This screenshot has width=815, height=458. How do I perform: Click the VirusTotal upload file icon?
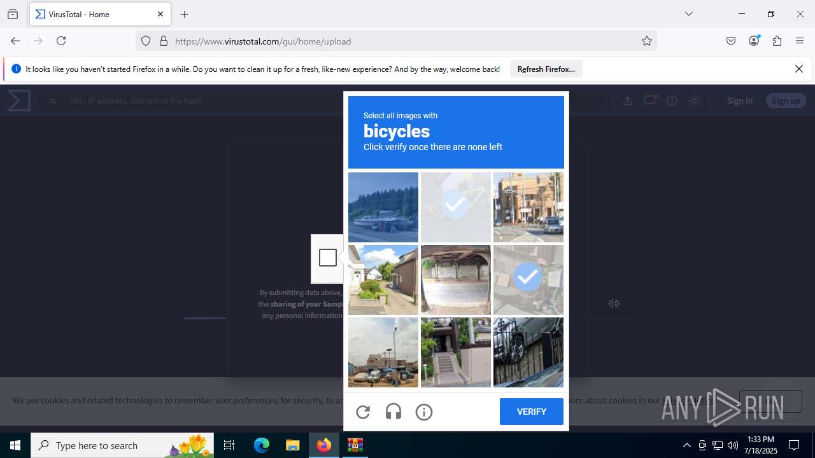627,101
